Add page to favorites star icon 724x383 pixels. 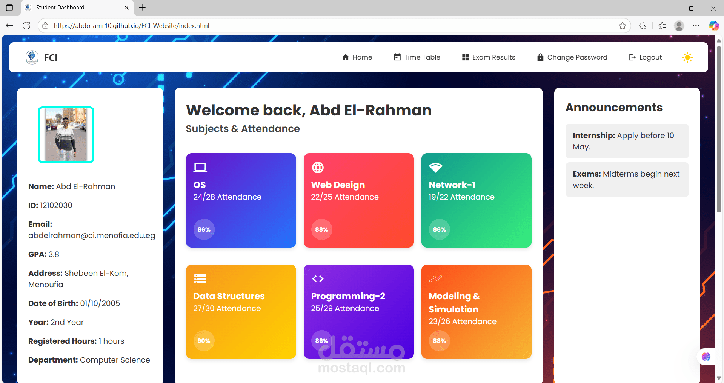pyautogui.click(x=623, y=26)
